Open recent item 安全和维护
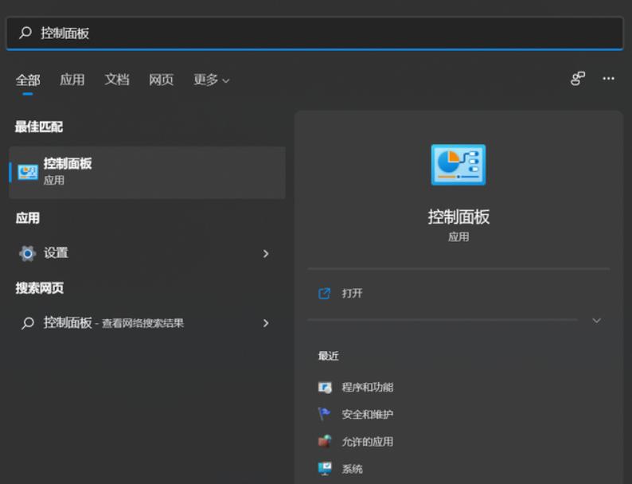 pos(368,414)
